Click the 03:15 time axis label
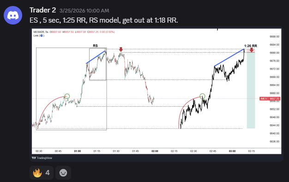 point(252,151)
